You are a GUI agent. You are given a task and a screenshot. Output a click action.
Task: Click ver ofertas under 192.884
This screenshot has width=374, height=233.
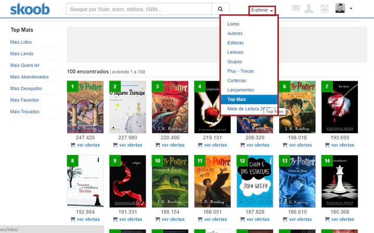point(85,219)
